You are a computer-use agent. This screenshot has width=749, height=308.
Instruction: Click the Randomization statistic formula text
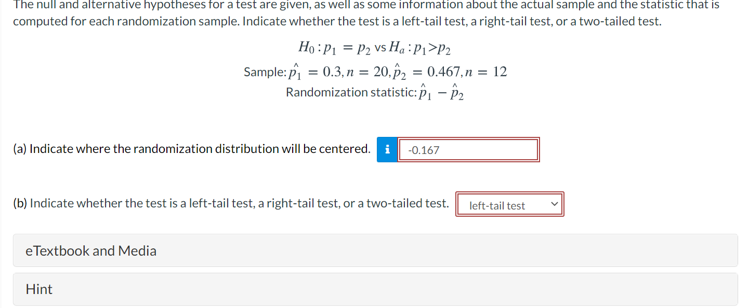(x=374, y=92)
